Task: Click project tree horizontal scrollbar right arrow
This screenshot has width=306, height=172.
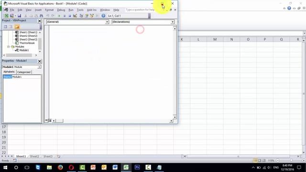Action: click(36, 55)
